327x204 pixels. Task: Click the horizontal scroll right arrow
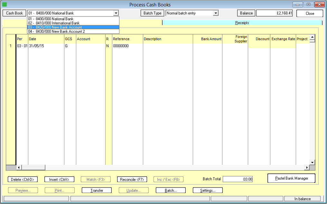coord(307,167)
